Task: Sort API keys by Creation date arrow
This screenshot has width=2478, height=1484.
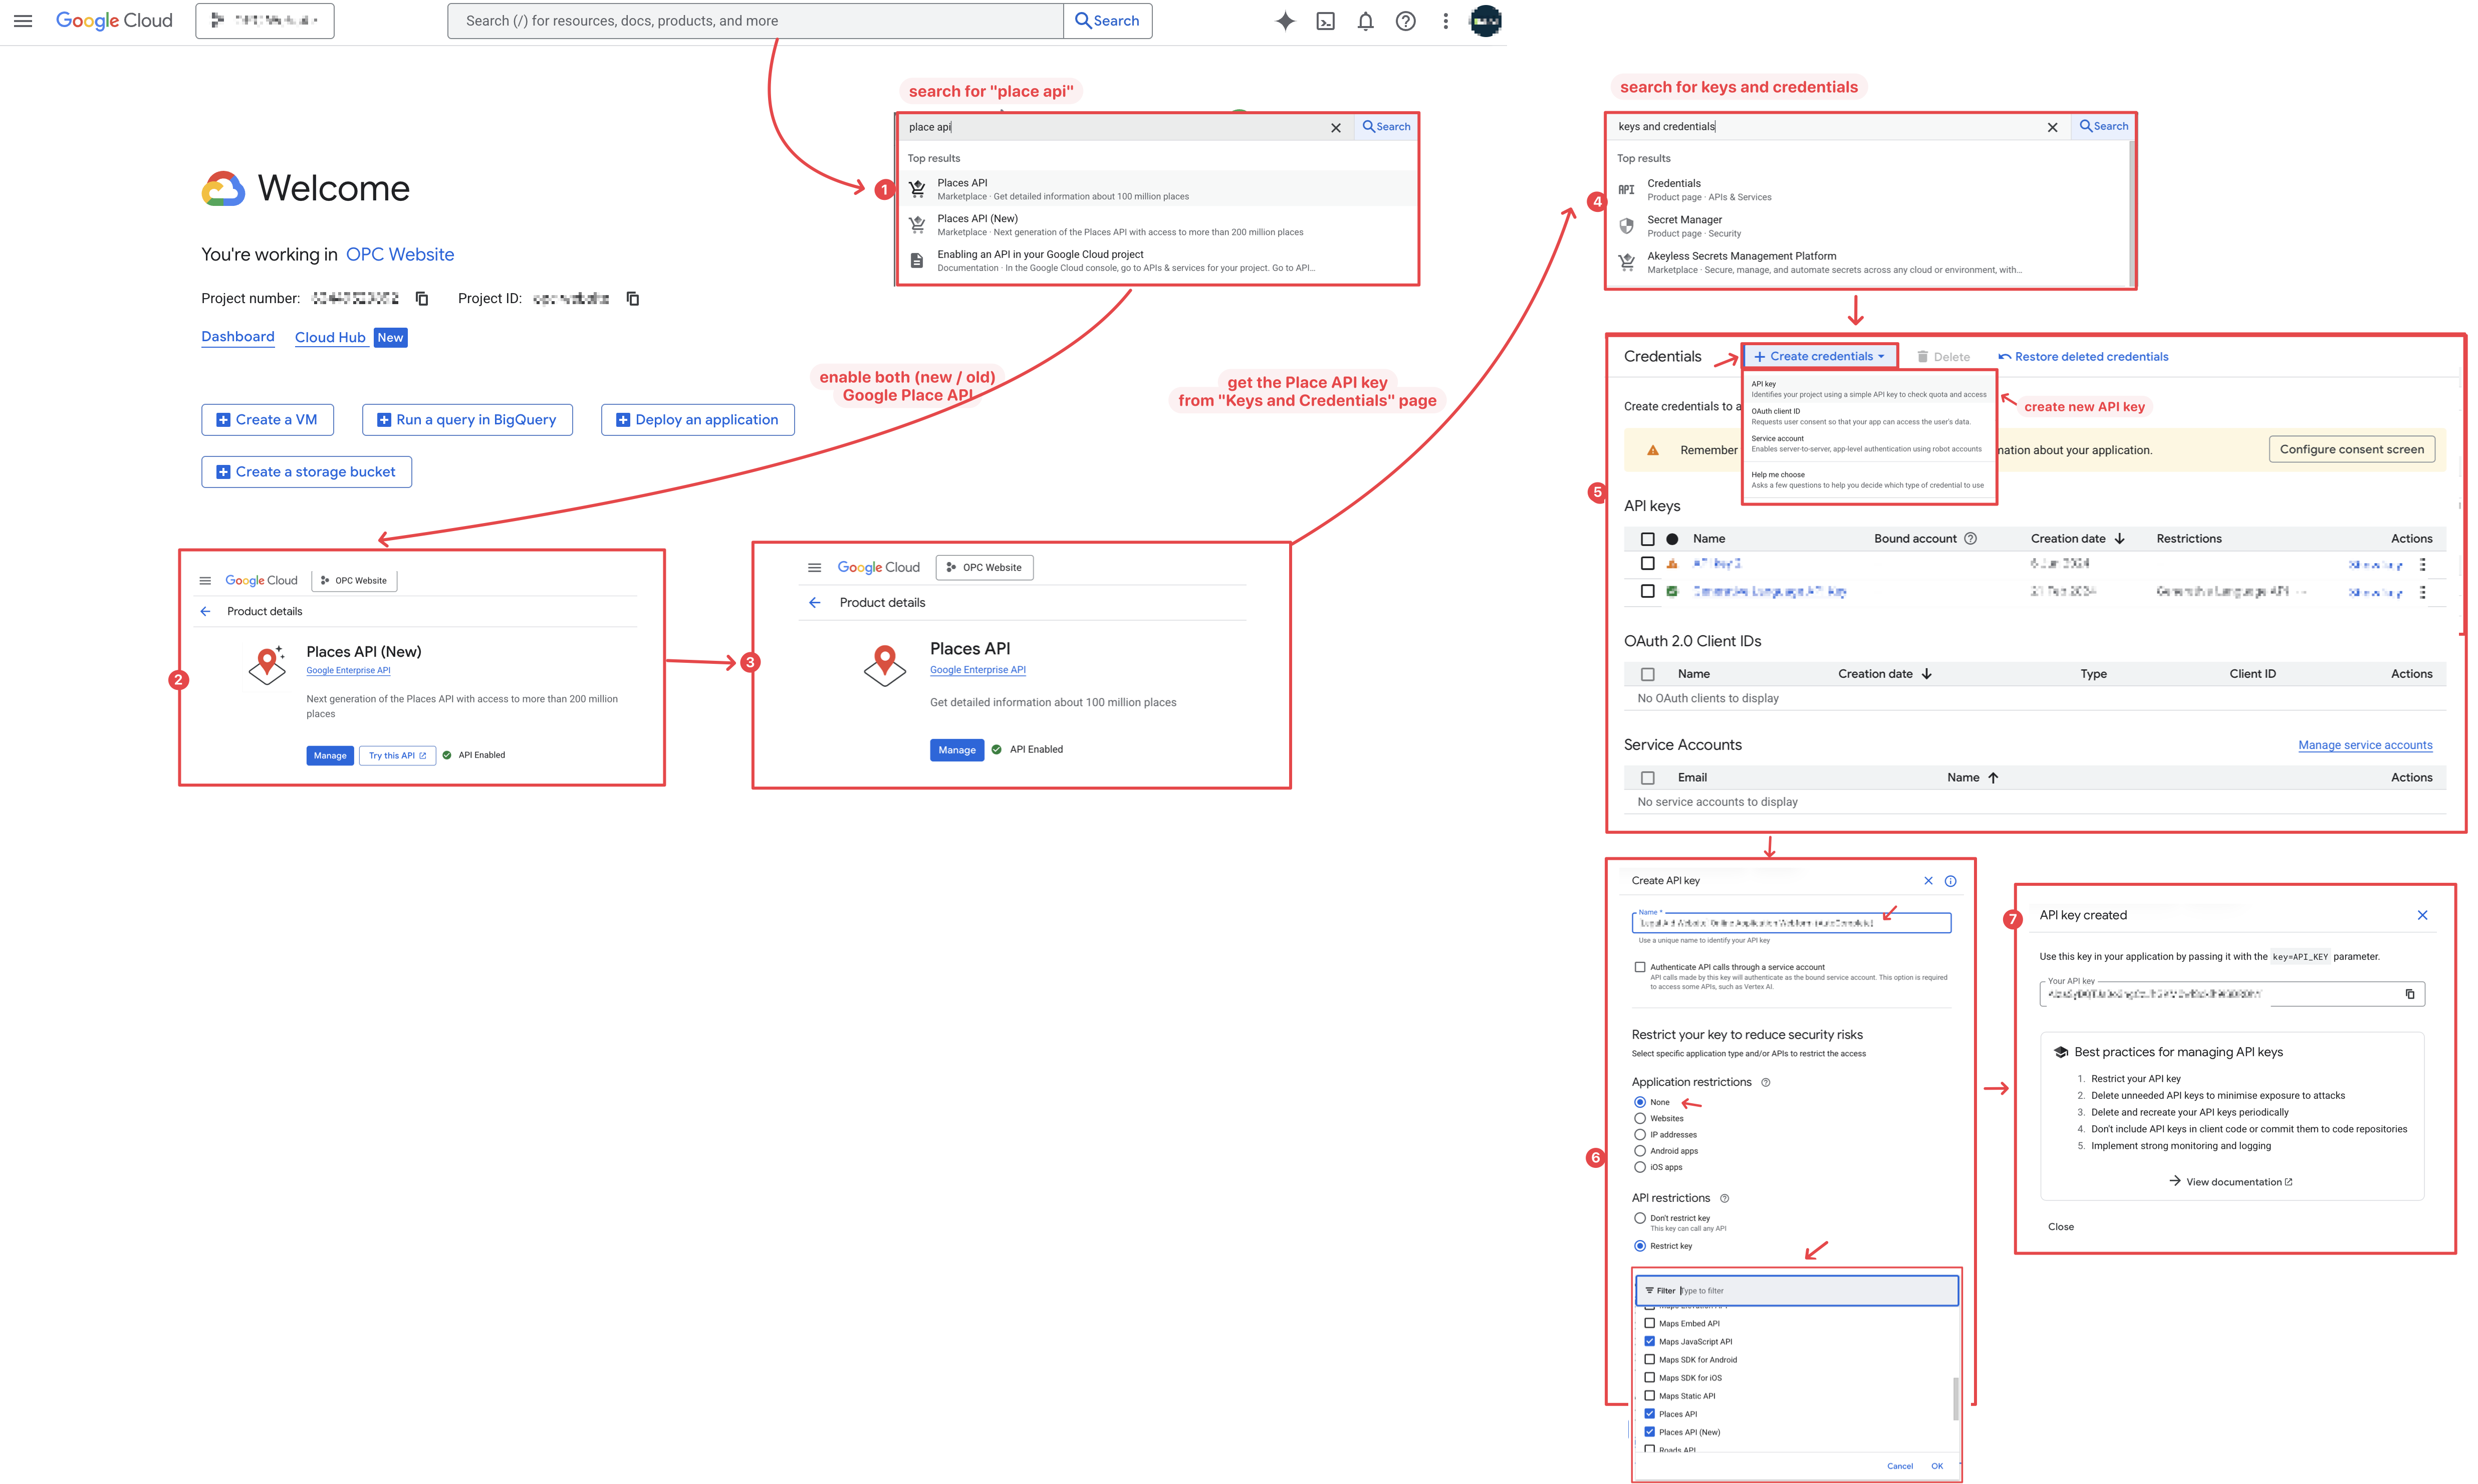Action: (x=2119, y=538)
